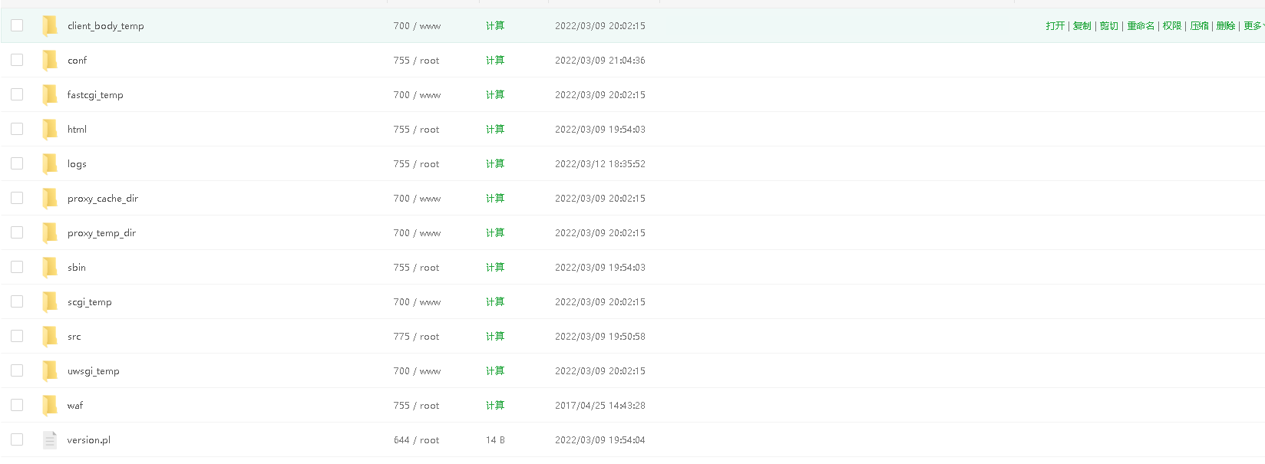Click the version.pl file name
Image resolution: width=1265 pixels, height=464 pixels.
point(89,440)
